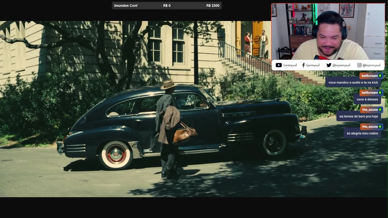Click the 'Imundos Conf' label in the top bar

(126, 5)
